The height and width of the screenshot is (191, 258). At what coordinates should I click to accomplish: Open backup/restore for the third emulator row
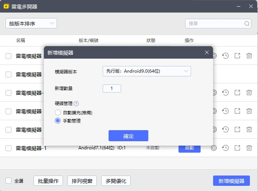click(225, 93)
